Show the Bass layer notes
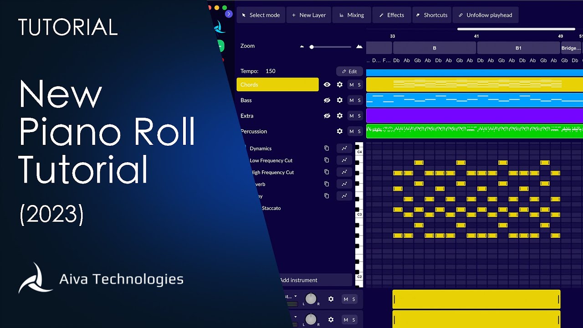 tap(327, 100)
